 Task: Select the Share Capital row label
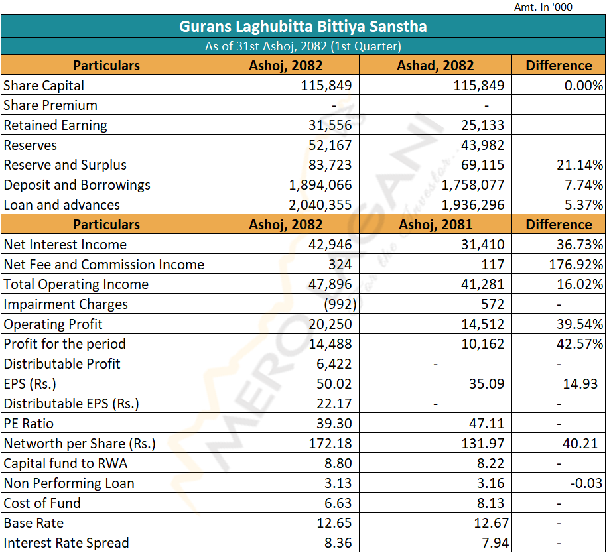(44, 86)
